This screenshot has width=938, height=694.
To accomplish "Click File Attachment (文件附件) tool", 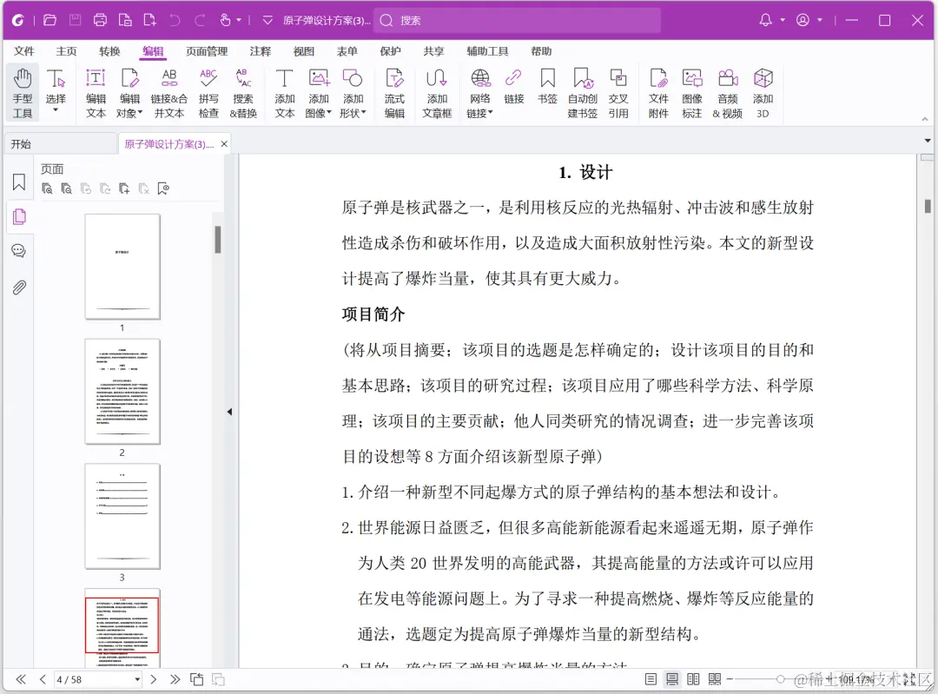I will pos(658,93).
